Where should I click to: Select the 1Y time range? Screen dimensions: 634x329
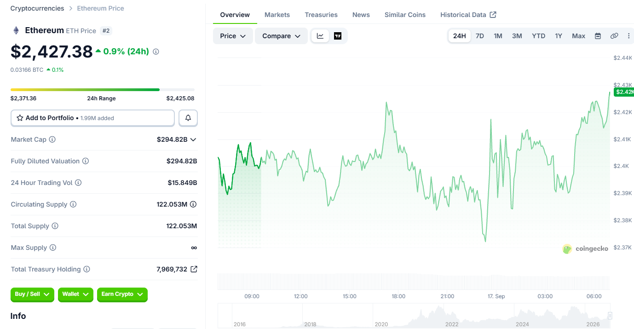pos(559,36)
